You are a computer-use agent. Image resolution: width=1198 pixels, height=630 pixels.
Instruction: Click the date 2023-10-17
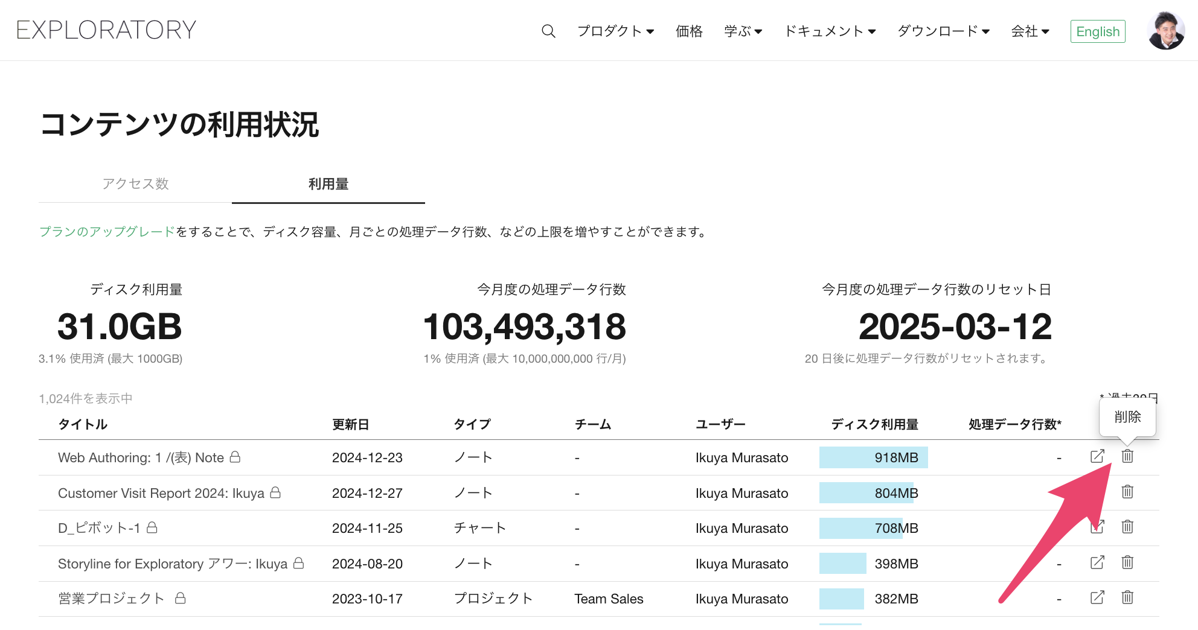[x=367, y=599]
